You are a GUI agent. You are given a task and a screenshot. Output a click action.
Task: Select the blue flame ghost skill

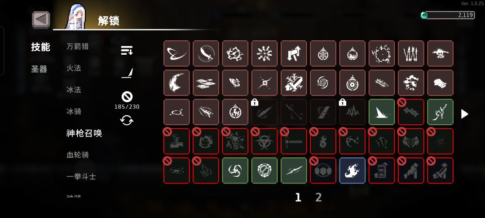click(x=353, y=170)
